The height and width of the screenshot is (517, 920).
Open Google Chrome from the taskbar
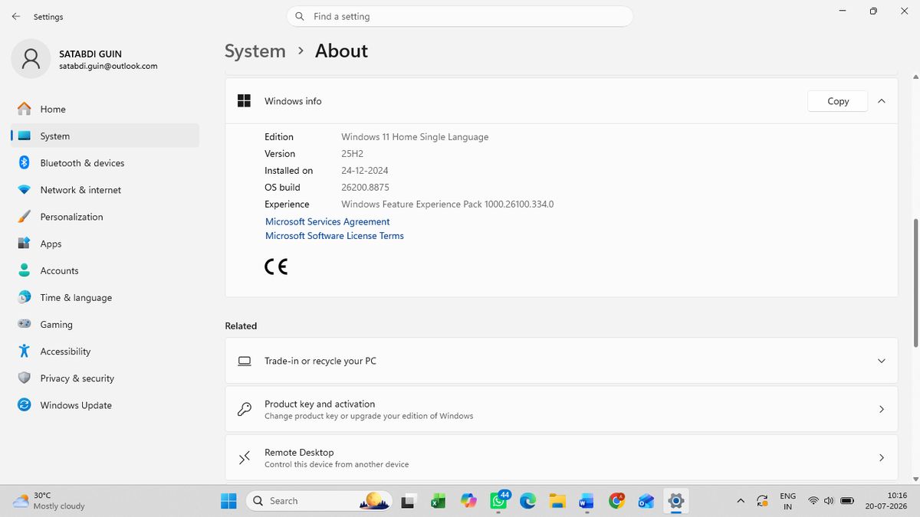[616, 501]
